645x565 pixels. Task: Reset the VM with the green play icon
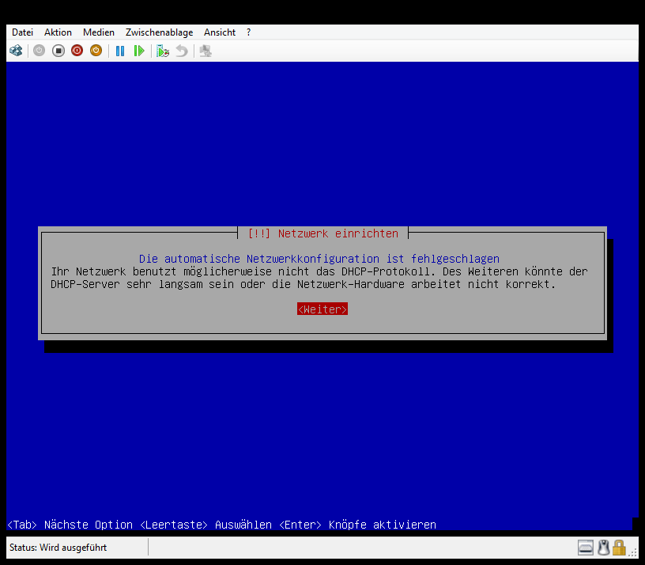pos(139,51)
